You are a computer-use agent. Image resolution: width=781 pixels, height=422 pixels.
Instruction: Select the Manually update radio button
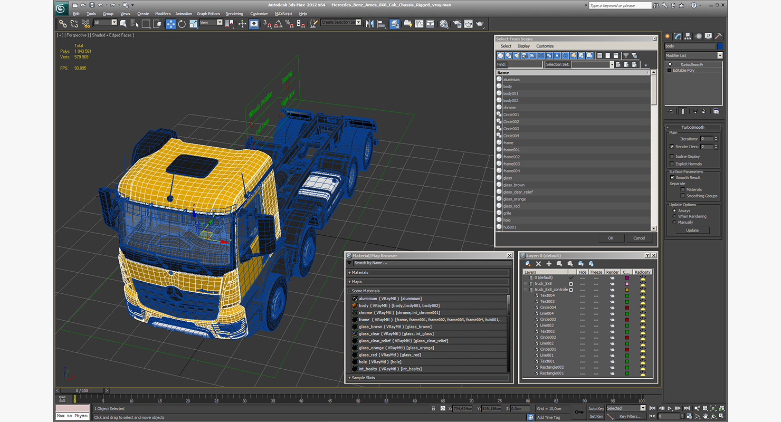(x=674, y=222)
